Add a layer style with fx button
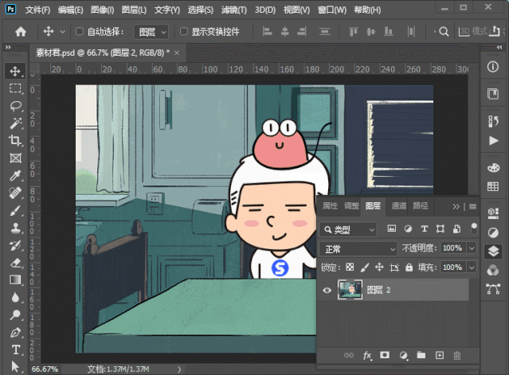The height and width of the screenshot is (375, 509). click(367, 356)
